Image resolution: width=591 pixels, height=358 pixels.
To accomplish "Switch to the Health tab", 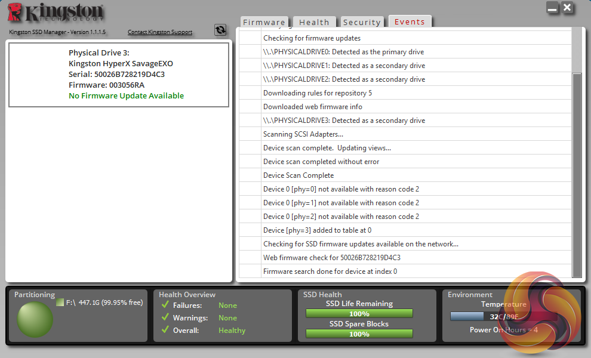I will [x=315, y=22].
